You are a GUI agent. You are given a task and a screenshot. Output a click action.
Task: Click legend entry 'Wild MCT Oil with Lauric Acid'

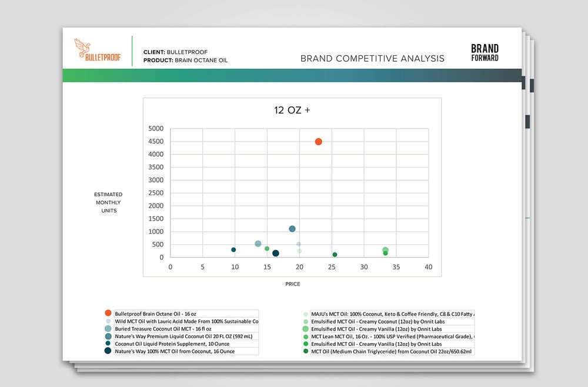(x=186, y=321)
